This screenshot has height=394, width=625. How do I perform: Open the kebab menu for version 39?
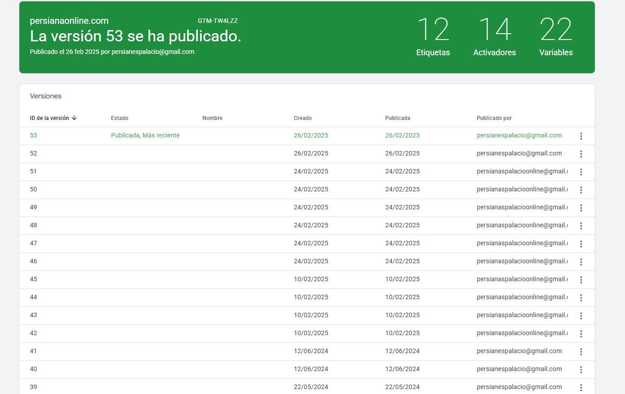(581, 388)
